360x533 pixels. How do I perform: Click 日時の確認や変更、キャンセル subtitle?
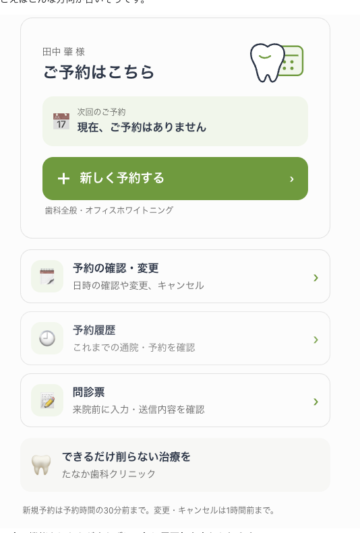click(138, 286)
